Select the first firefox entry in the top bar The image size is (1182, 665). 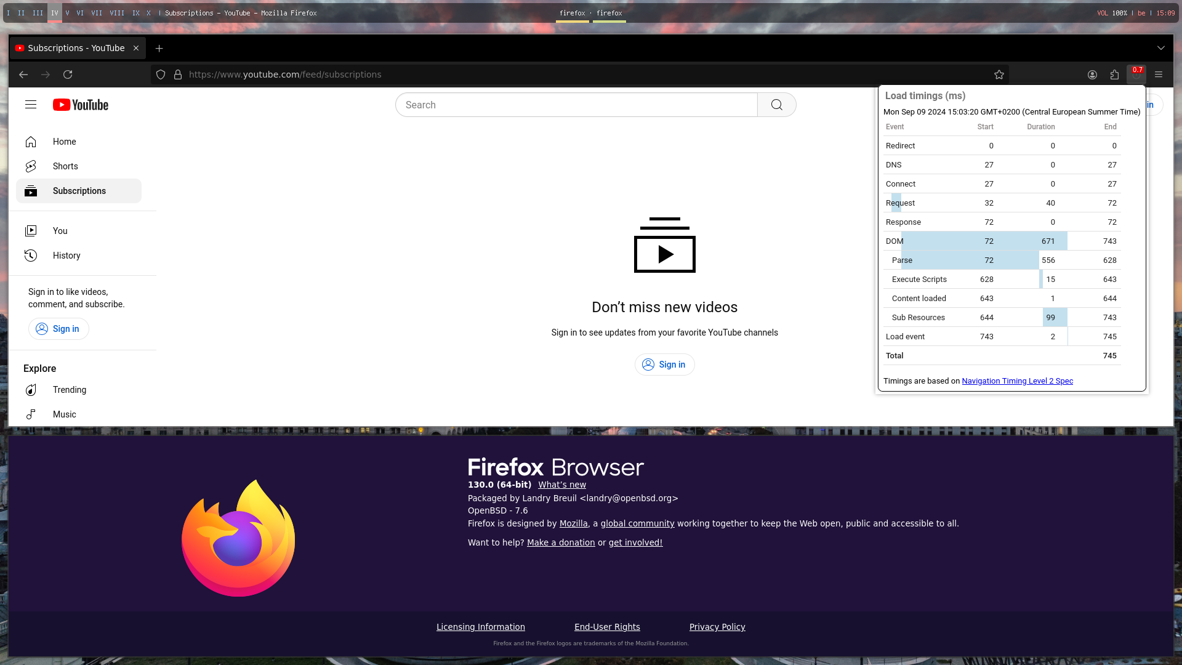click(573, 13)
